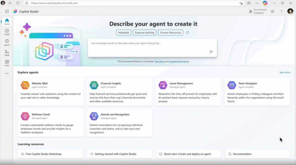The image size is (296, 165).
Task: Open the supplemental terms link
Action: (x=179, y=61)
